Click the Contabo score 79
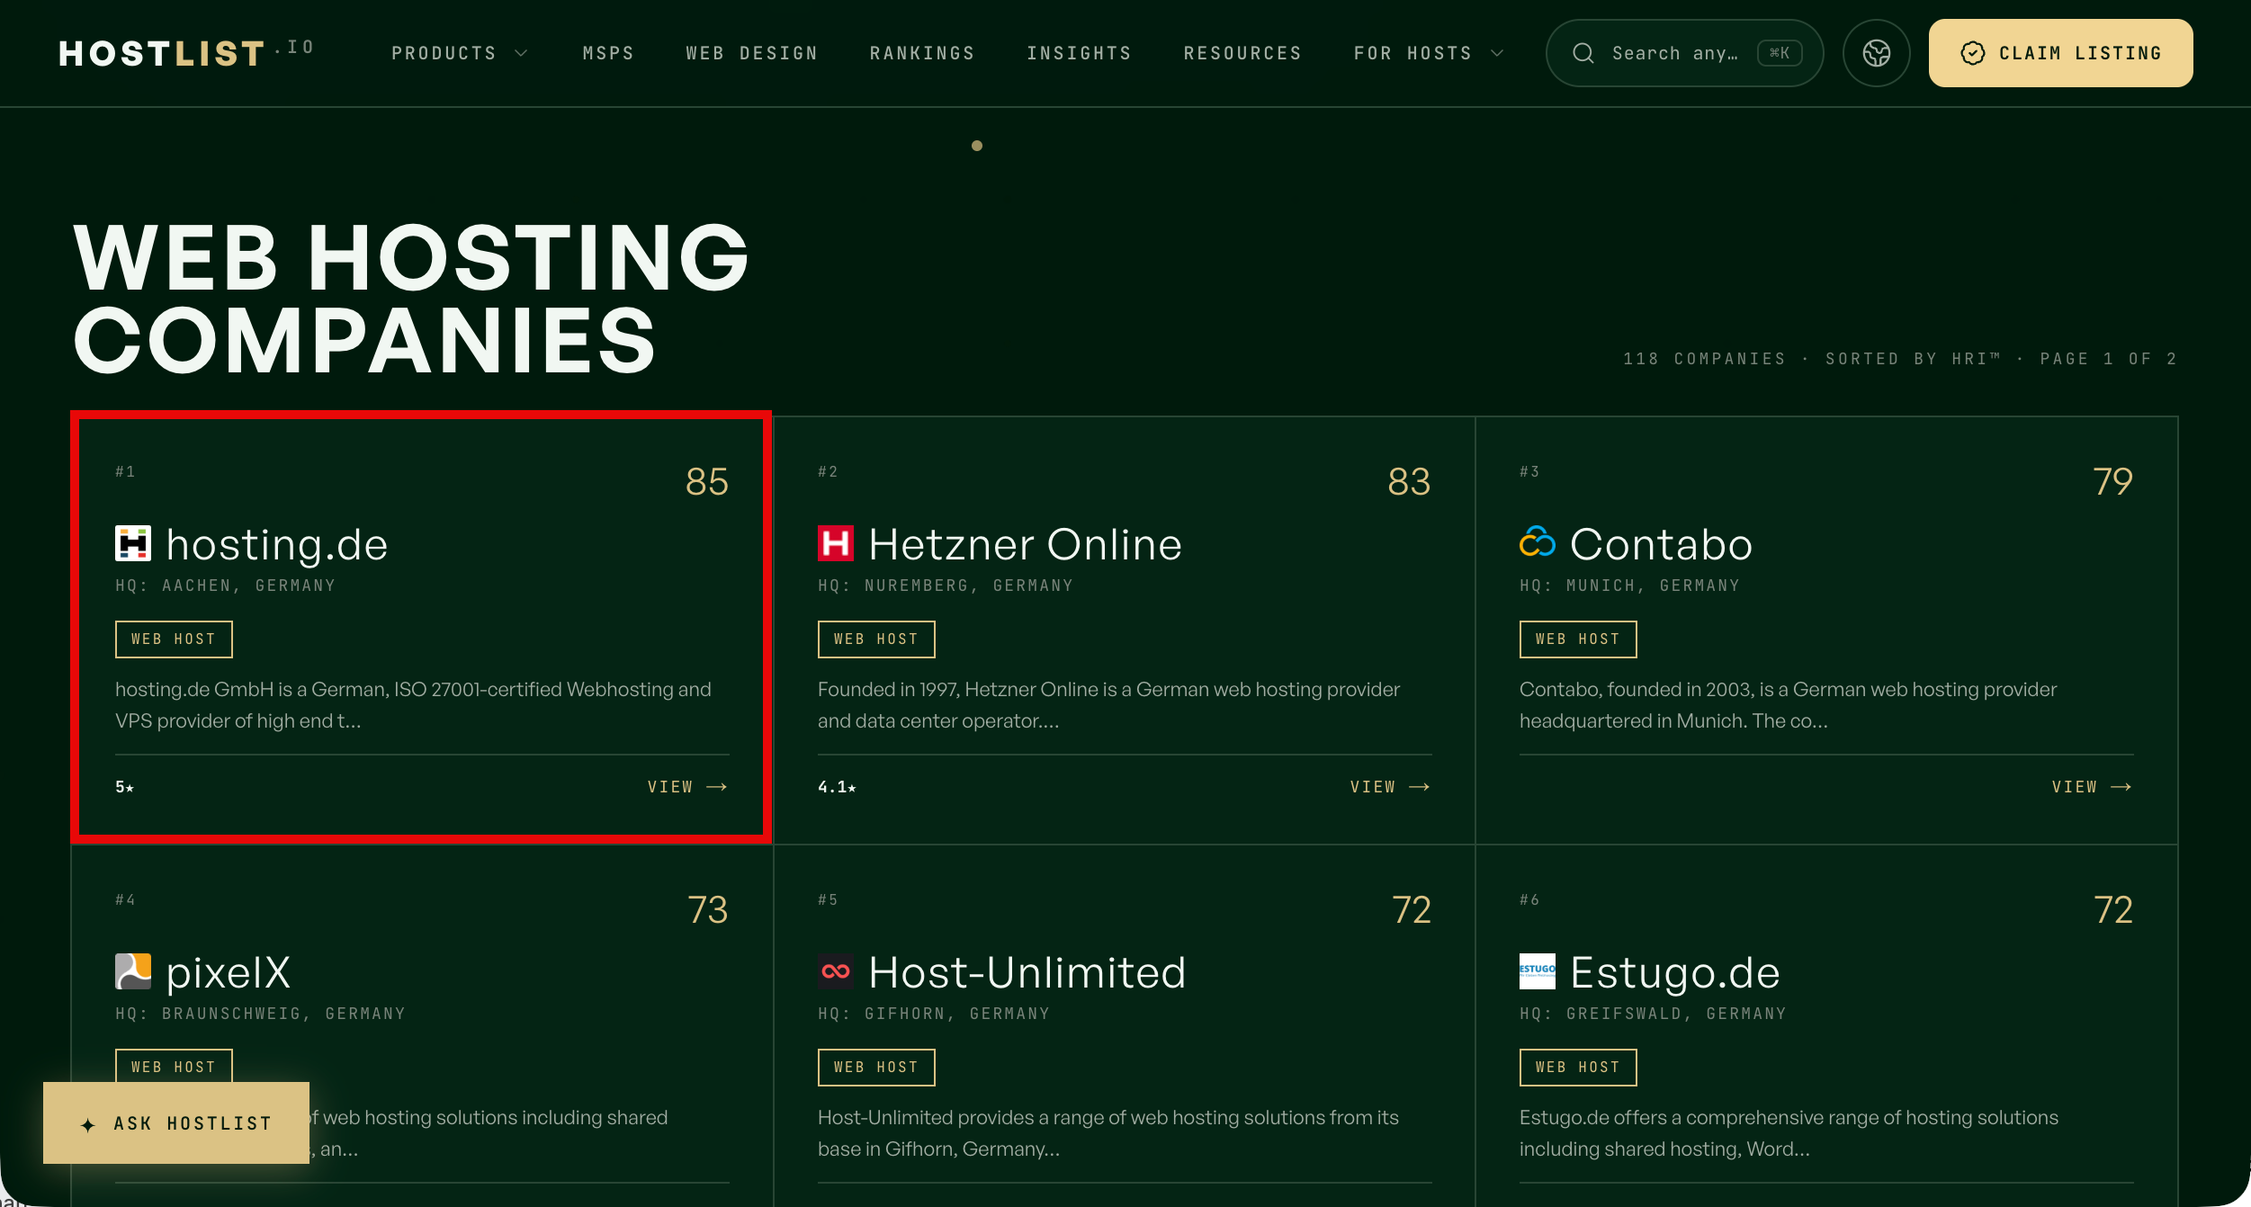 coord(2112,481)
